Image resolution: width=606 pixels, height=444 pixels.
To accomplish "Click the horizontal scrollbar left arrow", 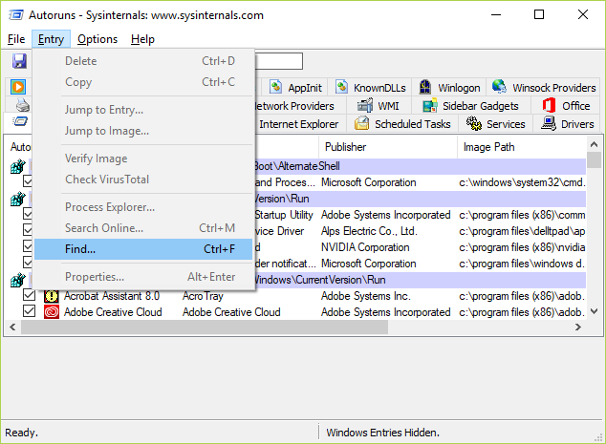I will click(12, 327).
